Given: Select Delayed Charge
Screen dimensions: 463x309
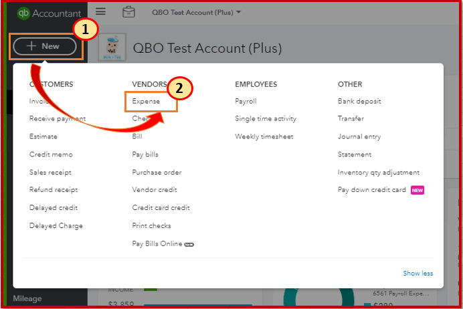Looking at the screenshot, I should click(56, 226).
